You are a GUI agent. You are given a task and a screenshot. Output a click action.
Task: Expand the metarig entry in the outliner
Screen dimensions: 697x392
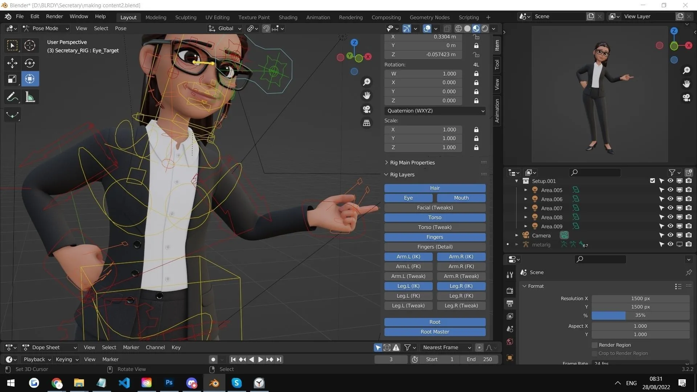[x=517, y=244]
